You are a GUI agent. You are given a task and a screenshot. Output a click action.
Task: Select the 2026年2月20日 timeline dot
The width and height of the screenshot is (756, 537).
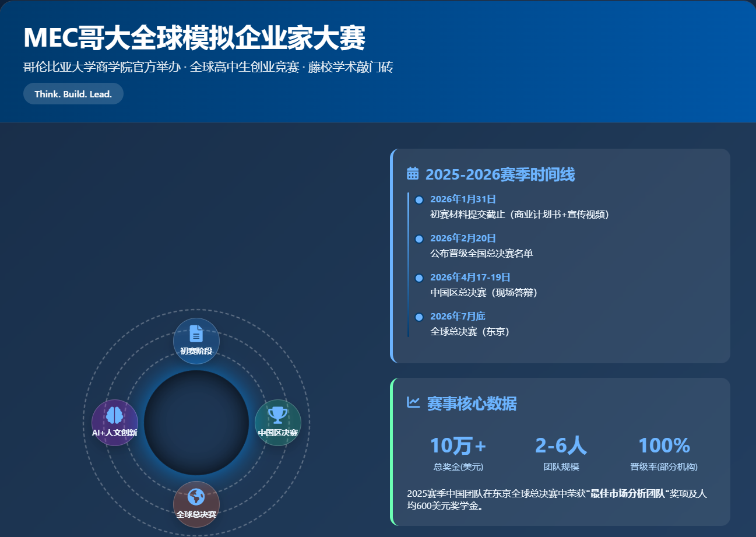419,239
